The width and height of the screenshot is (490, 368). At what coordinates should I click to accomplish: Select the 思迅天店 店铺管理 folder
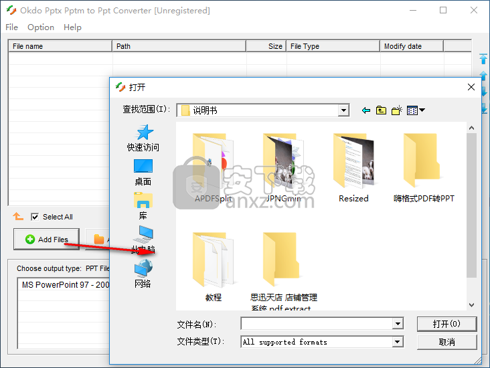tap(283, 270)
